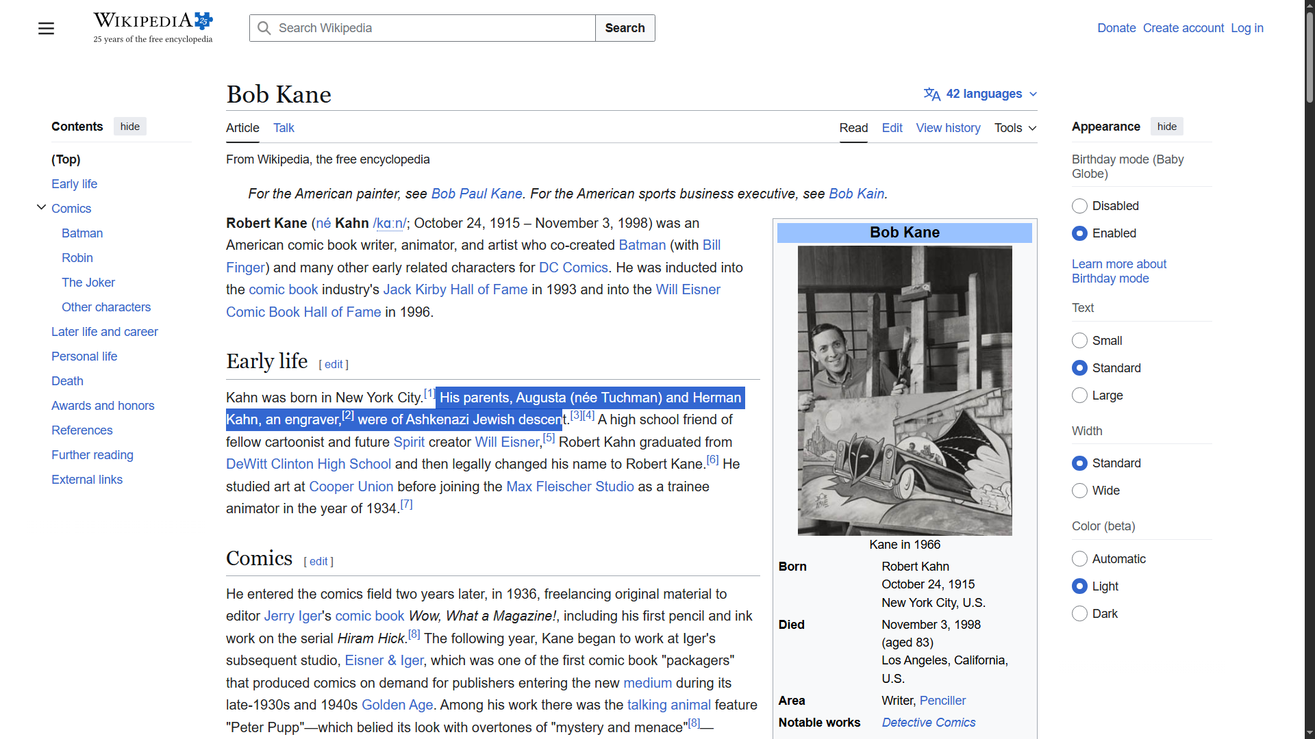Screen dimensions: 1315x739
Task: Select Disabled birthday mode radio
Action: [1079, 206]
